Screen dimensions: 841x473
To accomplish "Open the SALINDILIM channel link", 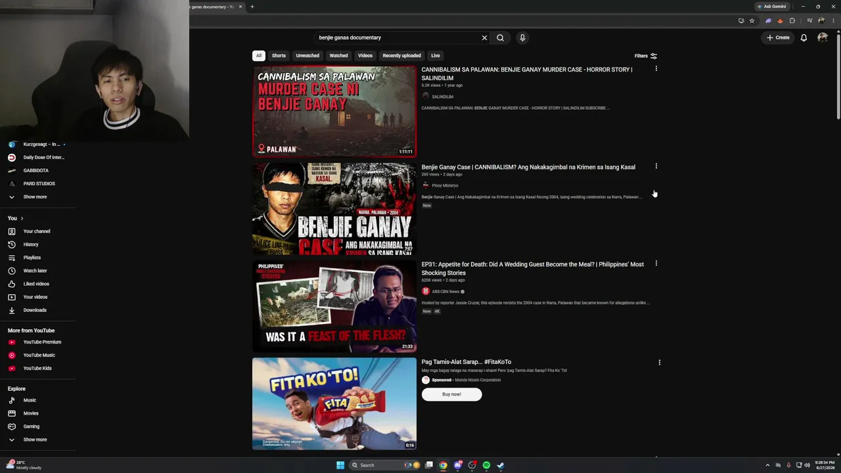I will point(442,97).
